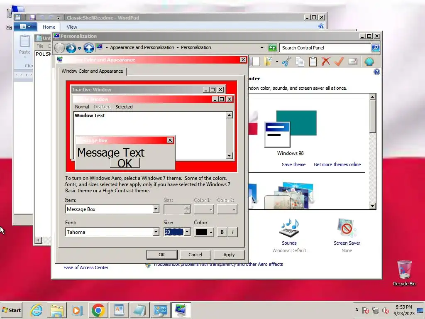Click the black font Color swatch
The width and height of the screenshot is (425, 319).
click(201, 232)
